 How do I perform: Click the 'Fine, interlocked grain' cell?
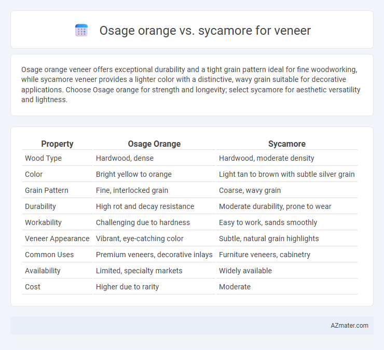pyautogui.click(x=132, y=190)
